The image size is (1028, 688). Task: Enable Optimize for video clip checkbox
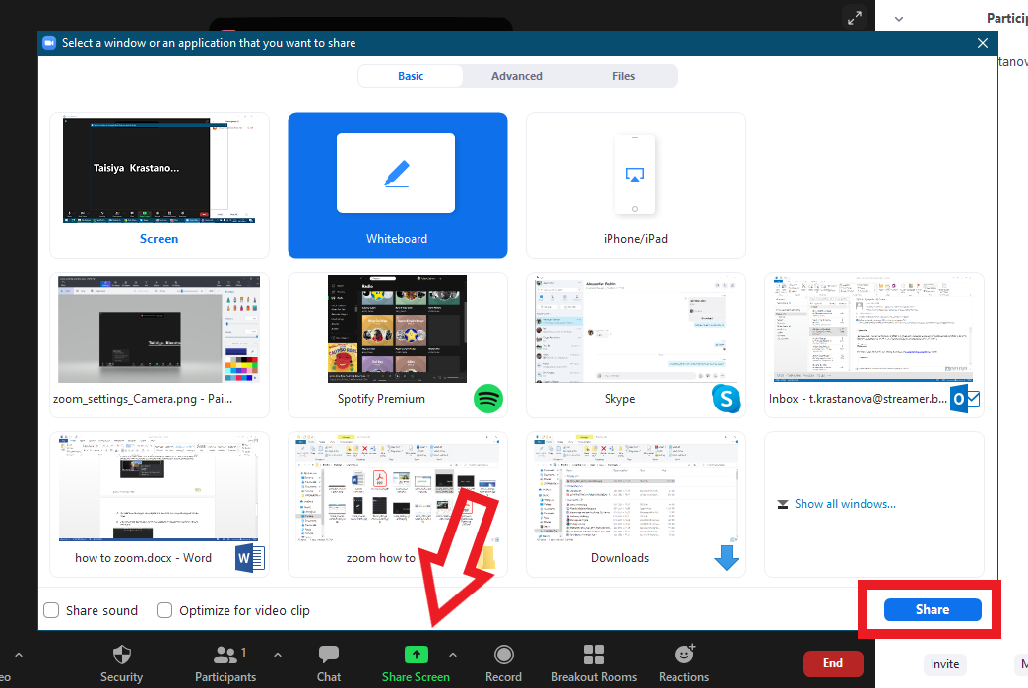pyautogui.click(x=164, y=611)
